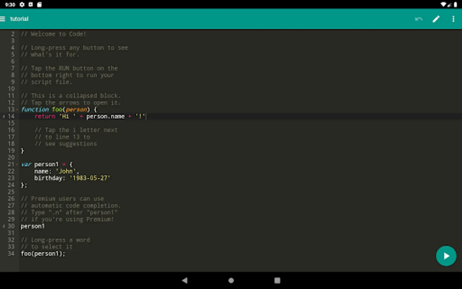This screenshot has width=462, height=289.
Task: Click the closing '};' on line 24
Action: 24,185
